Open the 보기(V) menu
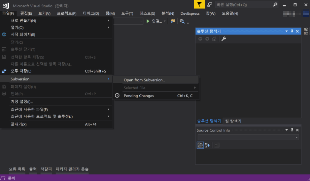The image size is (310, 181). click(44, 13)
